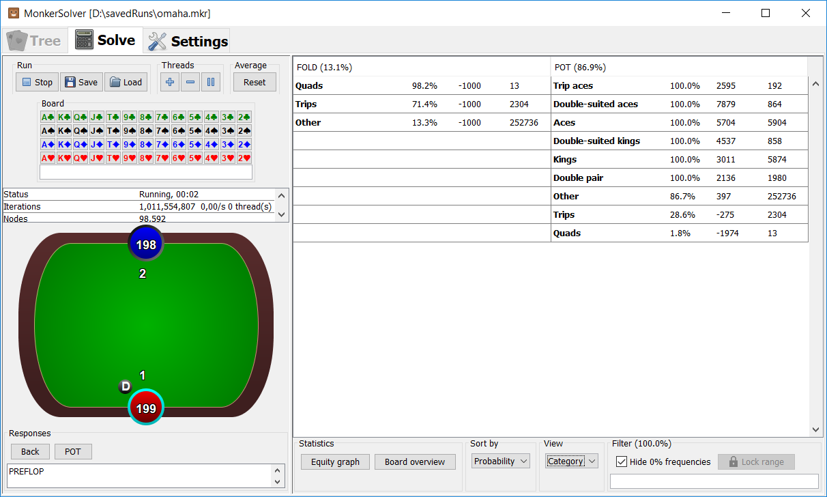Select the two of diamonds board card
Image resolution: width=827 pixels, height=497 pixels.
244,144
